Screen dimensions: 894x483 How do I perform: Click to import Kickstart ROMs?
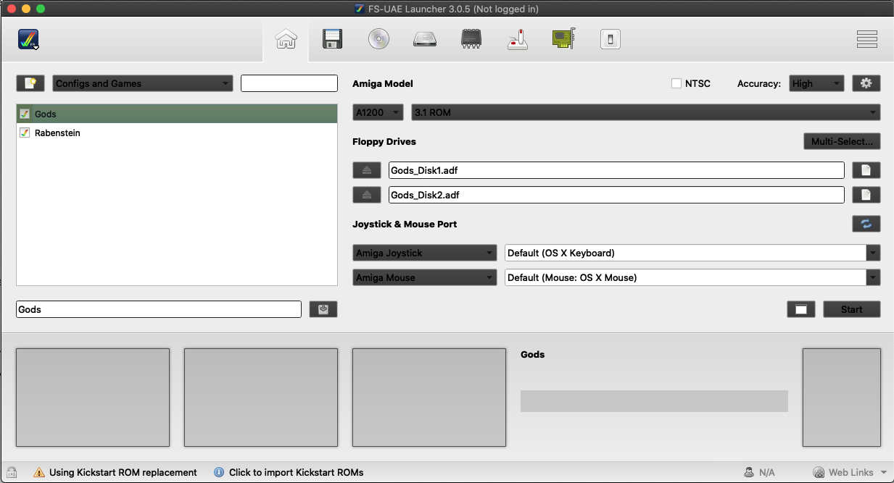click(295, 472)
